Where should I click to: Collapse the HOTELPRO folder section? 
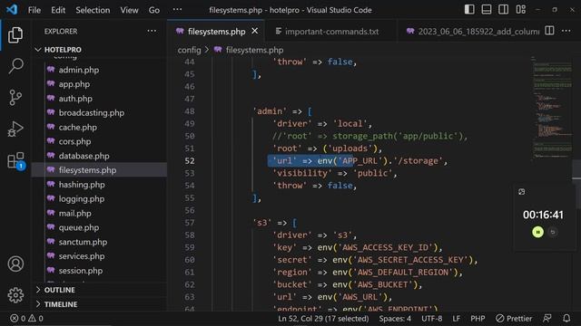(63, 50)
